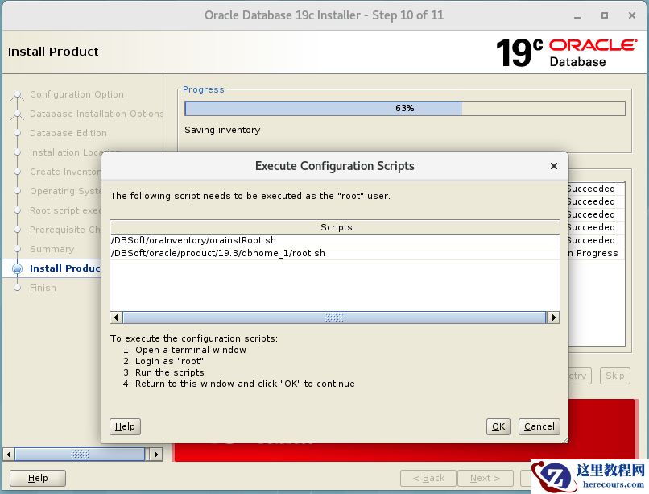The height and width of the screenshot is (494, 649).
Task: Click the Back button in installer
Action: click(x=428, y=478)
